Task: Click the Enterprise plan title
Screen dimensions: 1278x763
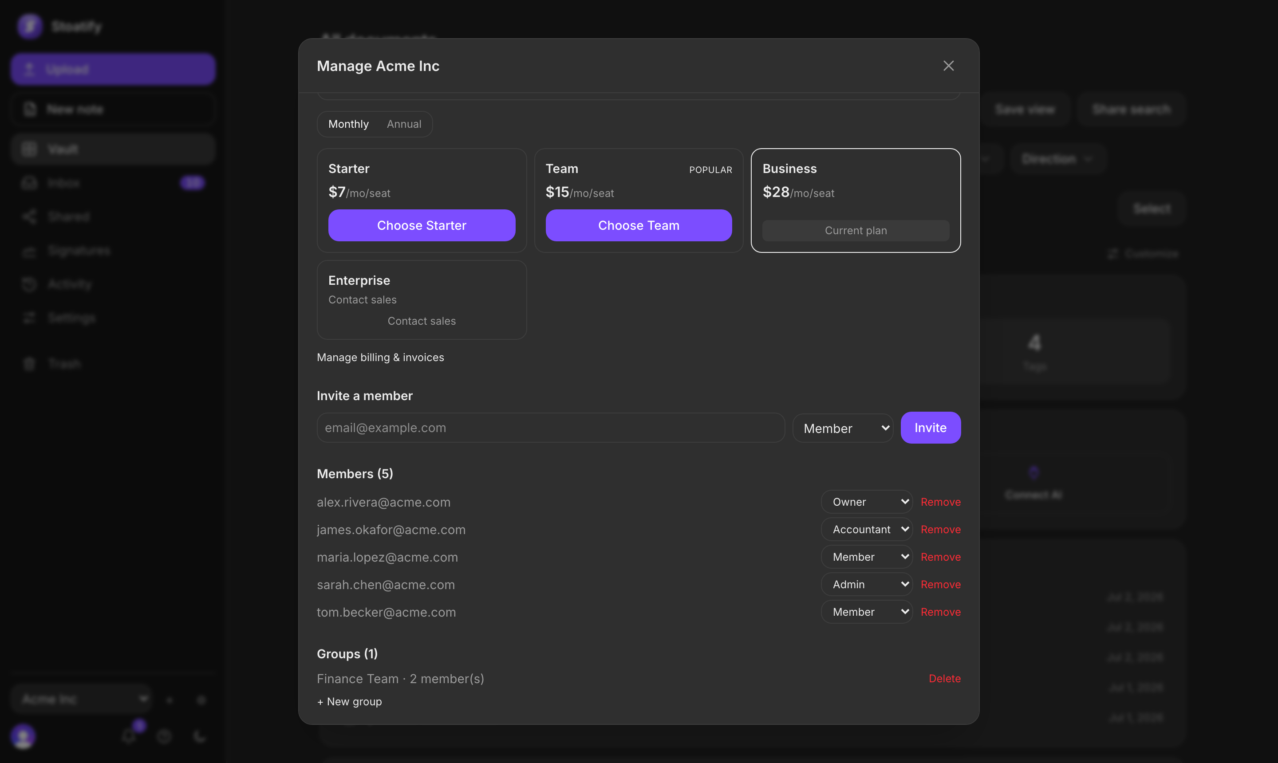Action: (359, 280)
